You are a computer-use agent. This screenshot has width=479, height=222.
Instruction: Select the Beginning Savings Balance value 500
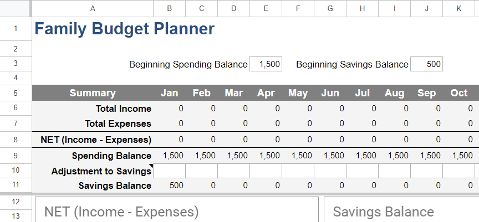click(x=426, y=64)
